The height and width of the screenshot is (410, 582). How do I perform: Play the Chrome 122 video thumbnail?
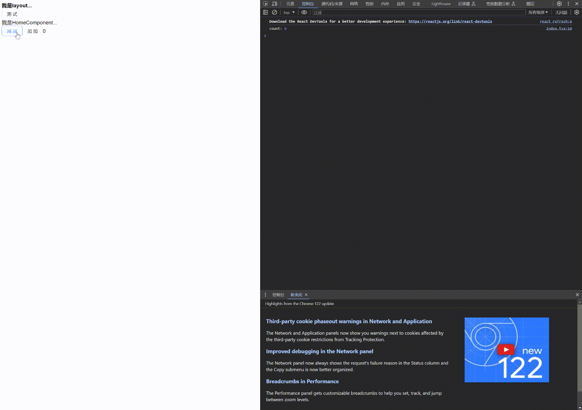[x=506, y=350]
